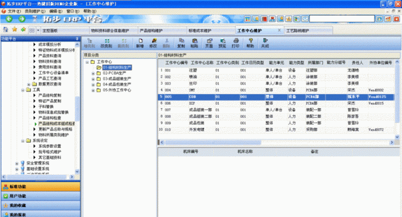Open the dropdown arrow beside the grid view icon

pos(38,30)
